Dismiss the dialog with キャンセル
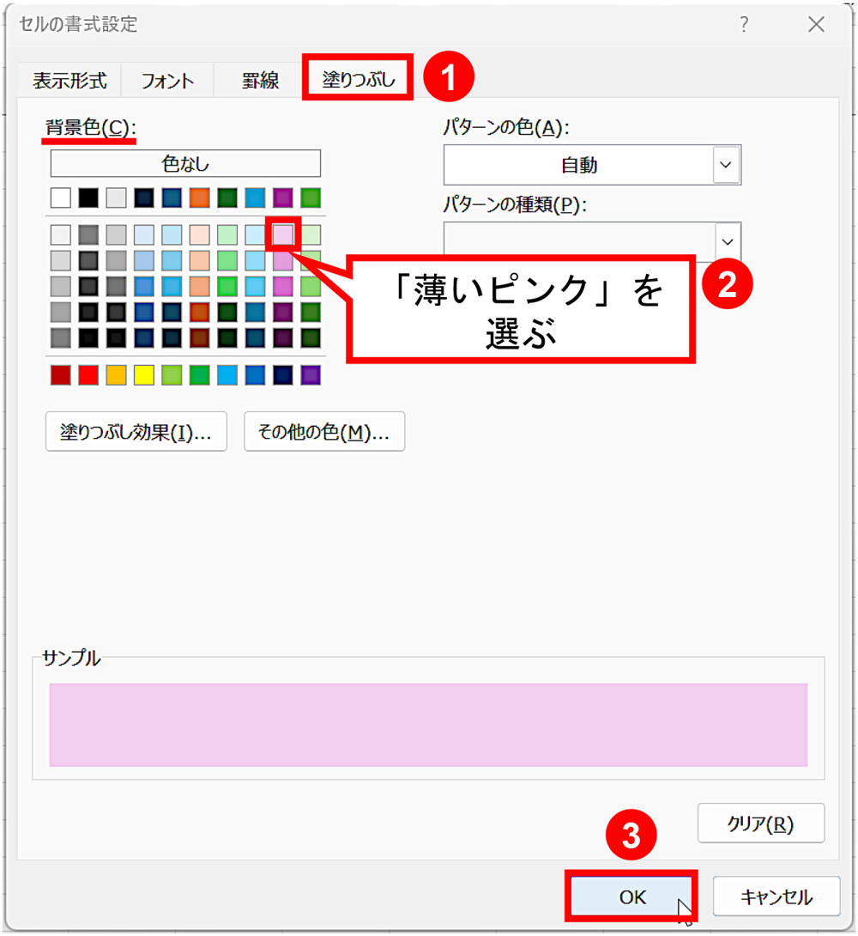 (776, 895)
